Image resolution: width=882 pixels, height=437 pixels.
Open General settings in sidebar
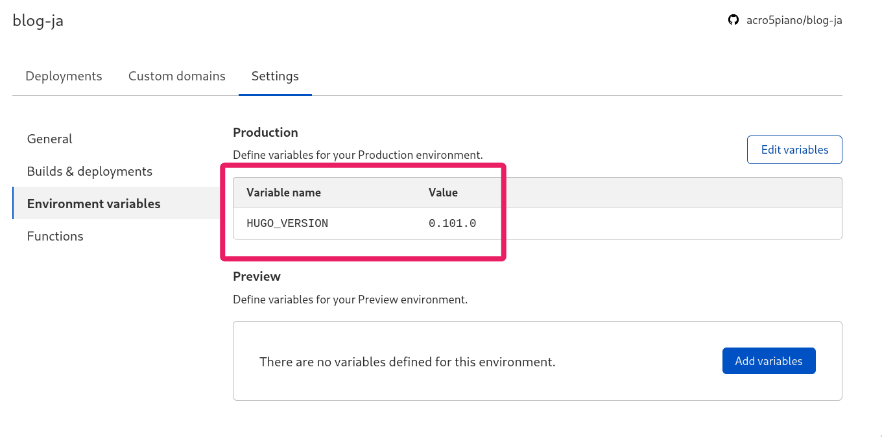(50, 139)
